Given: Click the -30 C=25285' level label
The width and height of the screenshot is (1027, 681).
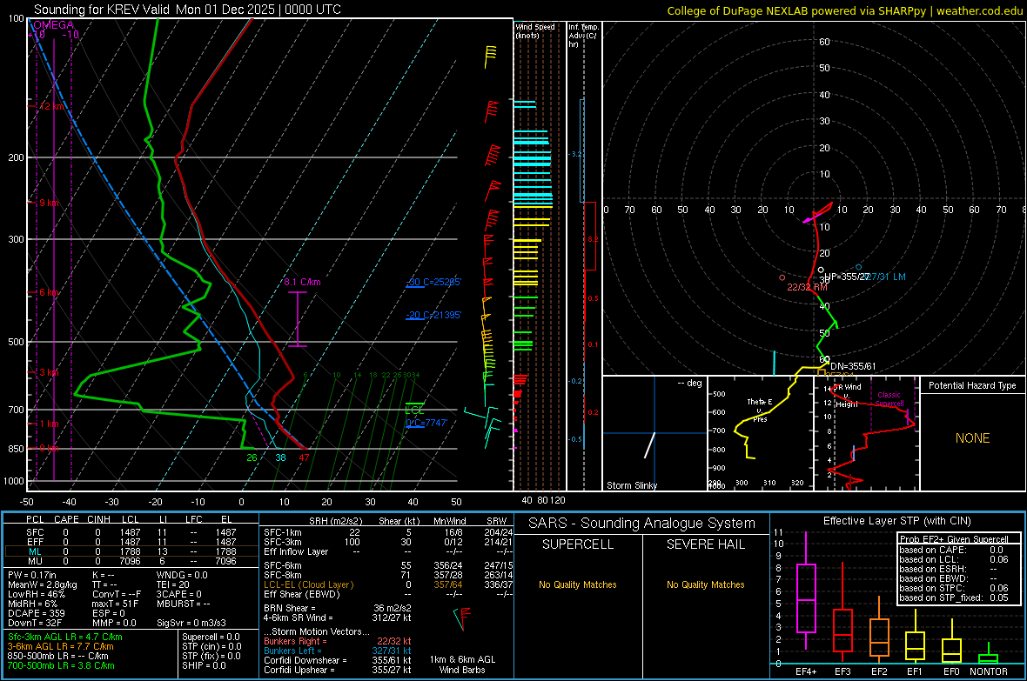Looking at the screenshot, I should coord(433,282).
